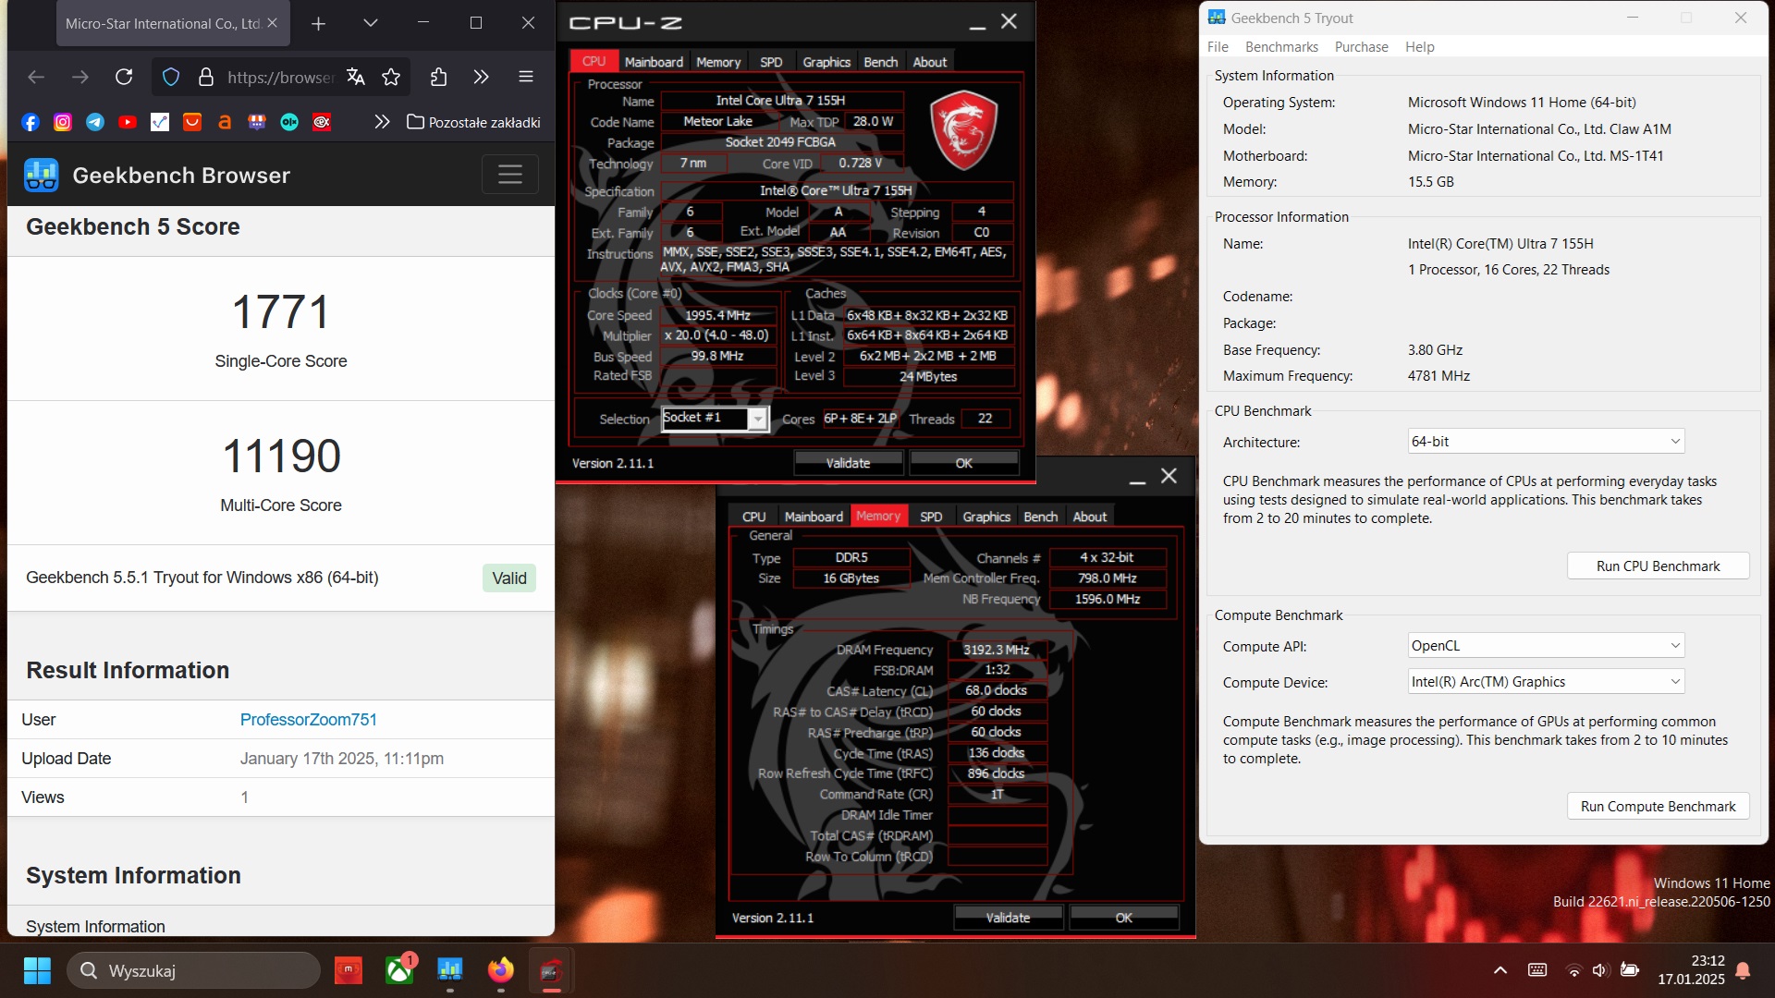Screen dimensions: 1775x998
Task: Open the list all tabs dropdown
Action: coord(371,23)
